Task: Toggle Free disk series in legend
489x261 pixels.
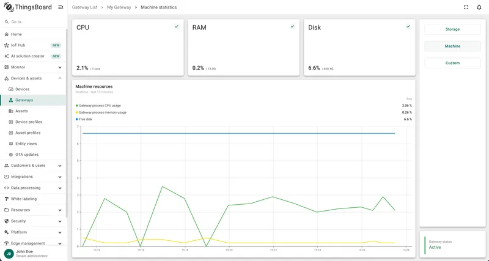Action: [x=84, y=119]
